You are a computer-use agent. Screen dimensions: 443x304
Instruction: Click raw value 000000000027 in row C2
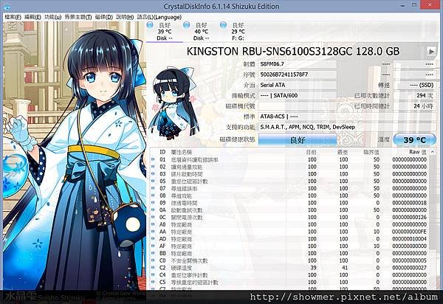409,268
